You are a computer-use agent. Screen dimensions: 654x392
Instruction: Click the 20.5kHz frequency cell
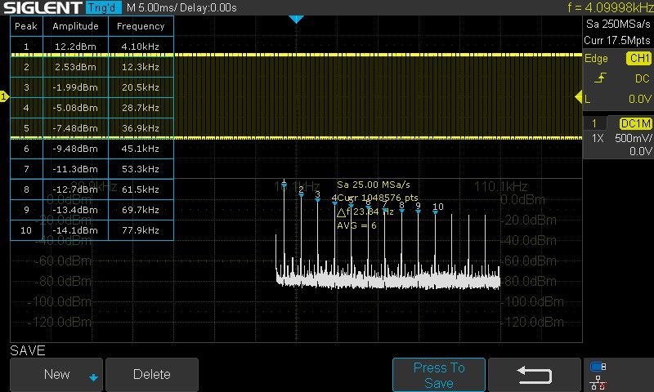(x=141, y=87)
